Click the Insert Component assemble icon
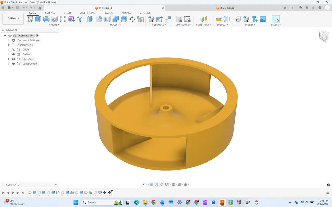The width and height of the screenshot is (332, 207). (151, 19)
